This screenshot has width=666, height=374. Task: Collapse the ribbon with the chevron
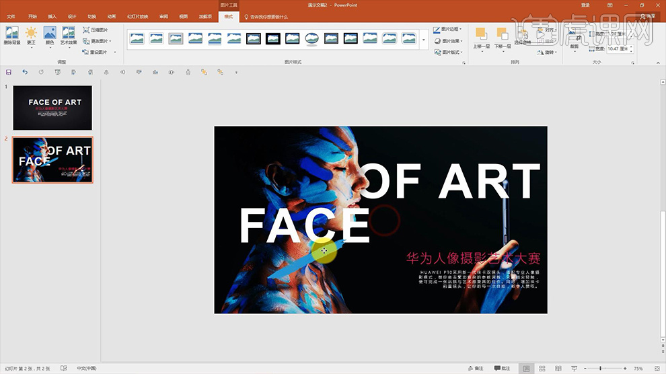pos(658,63)
